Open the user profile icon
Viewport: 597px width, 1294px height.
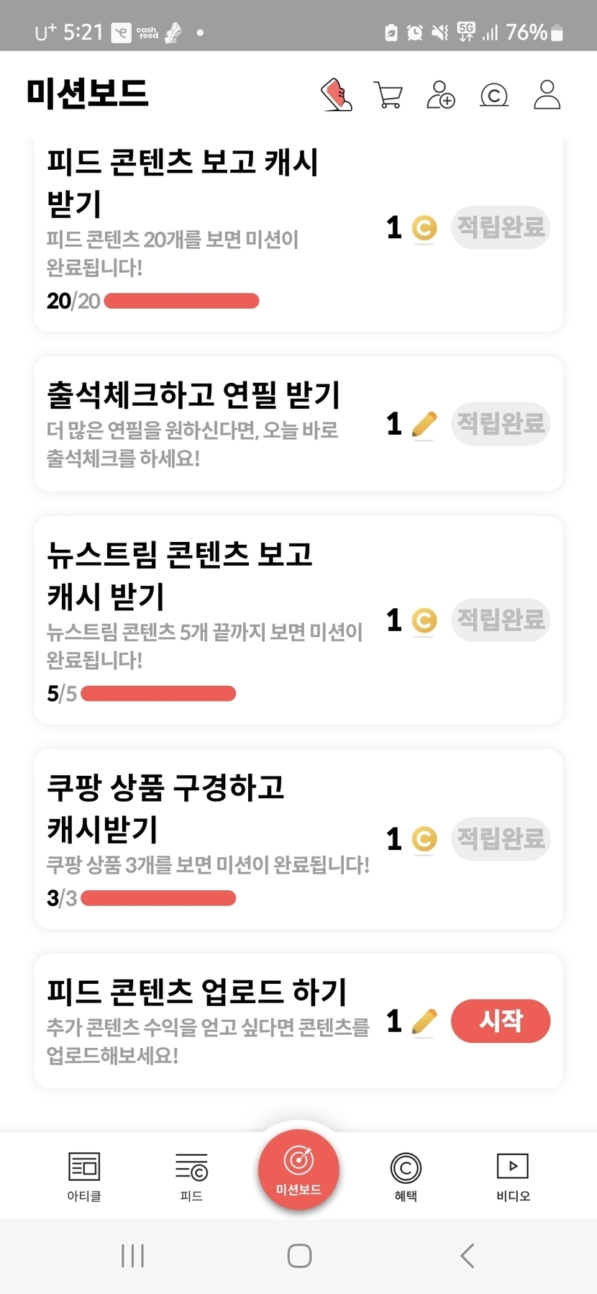(x=547, y=95)
